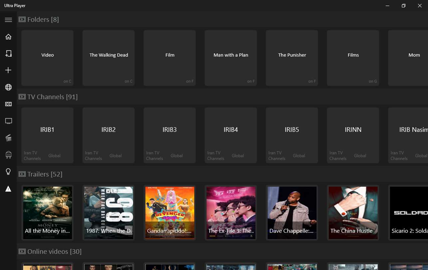The width and height of the screenshot is (428, 270).
Task: Click the plus icon in sidebar
Action: click(8, 70)
